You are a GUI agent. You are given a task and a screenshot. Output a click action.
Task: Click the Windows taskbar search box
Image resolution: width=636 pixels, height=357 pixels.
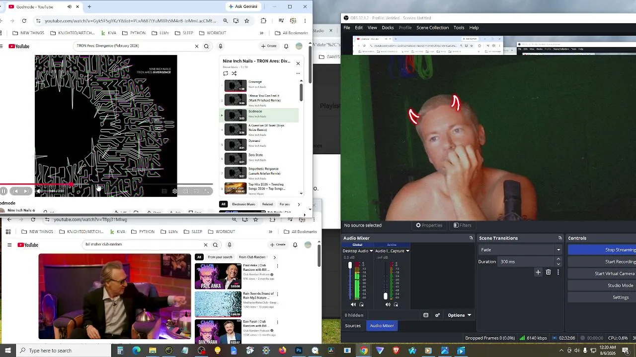(63, 351)
